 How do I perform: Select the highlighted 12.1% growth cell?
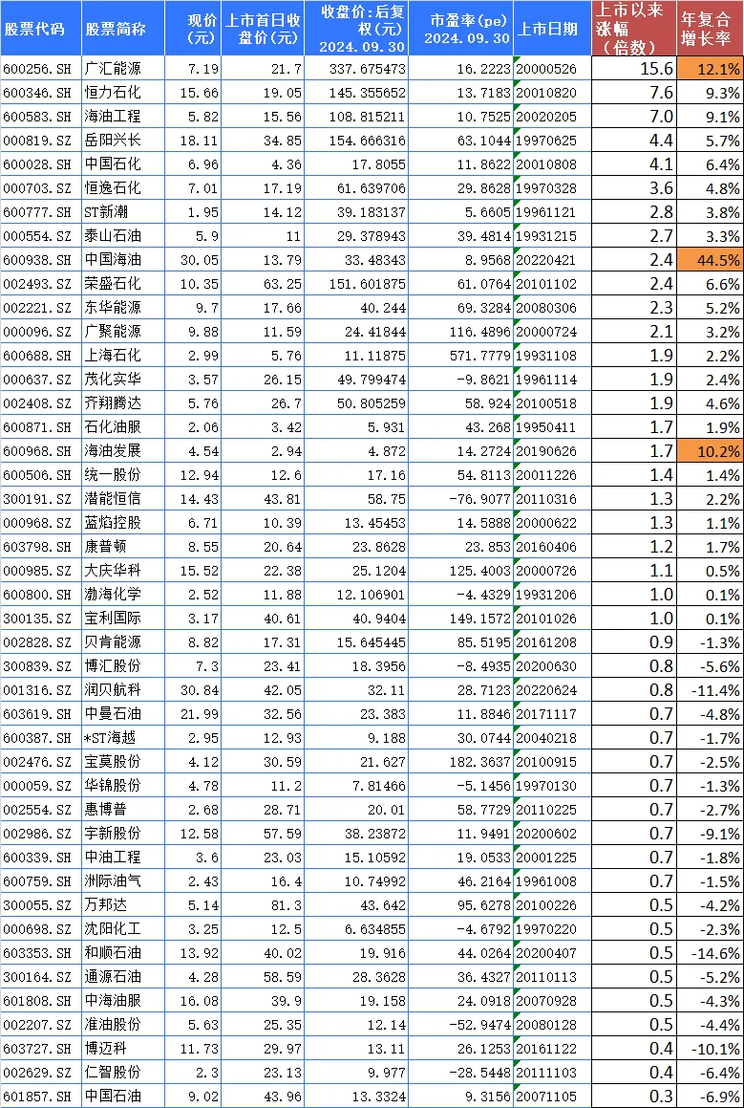click(710, 69)
